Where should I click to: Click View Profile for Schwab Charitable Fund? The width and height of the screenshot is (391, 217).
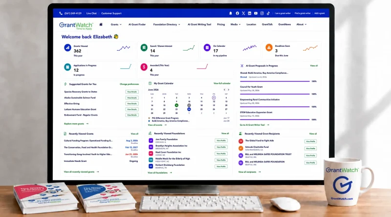click(310, 148)
